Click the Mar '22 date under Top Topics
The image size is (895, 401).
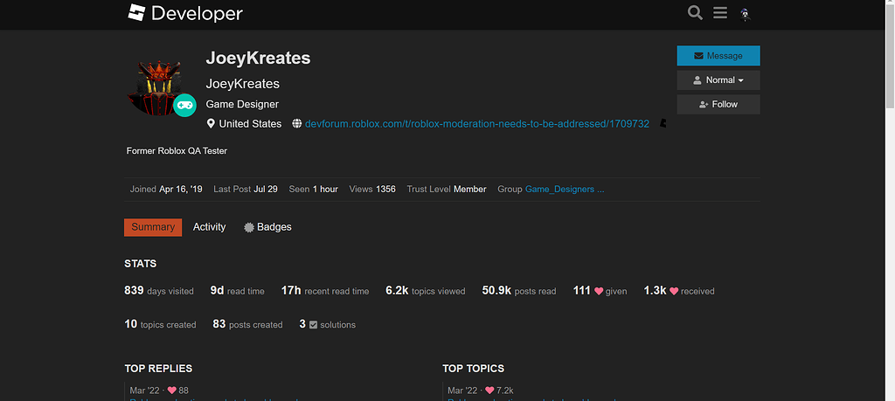[x=463, y=391]
